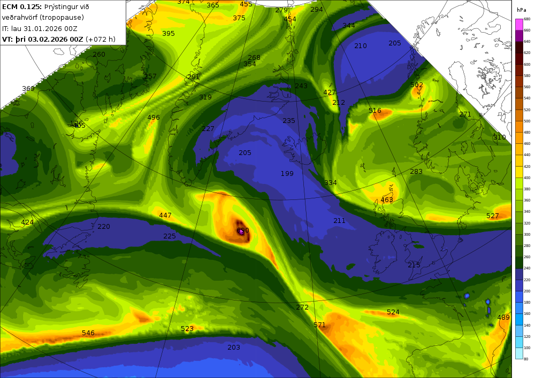
Task: Click the '203' value at bottom
Action: [234, 348]
